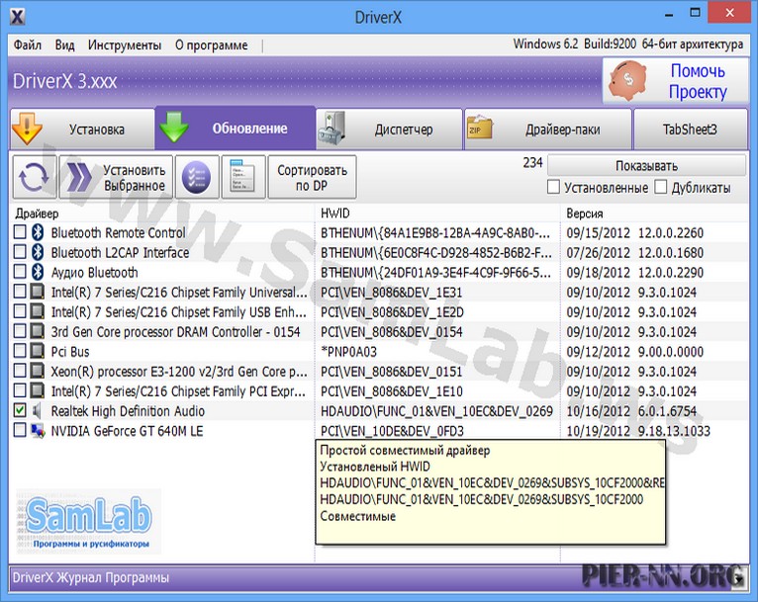This screenshot has width=758, height=602.
Task: Select the Realtek High Definition Audio row text
Action: [128, 411]
